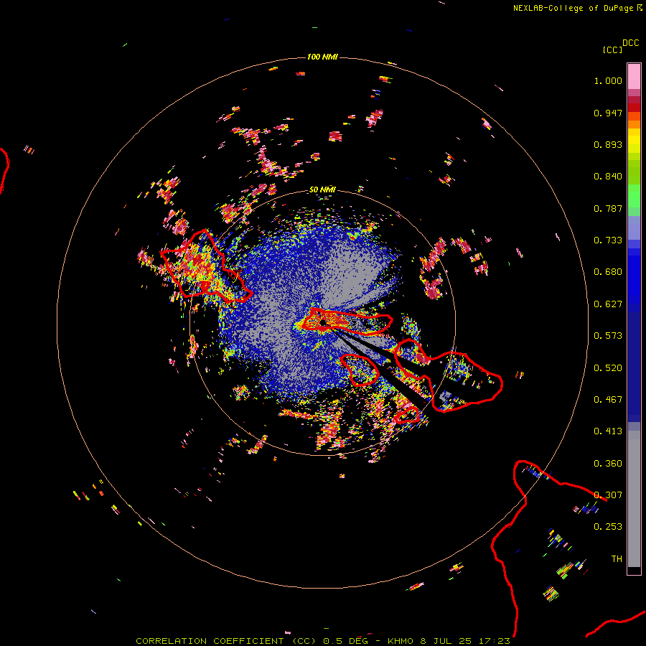Select the 0.680 scale value
This screenshot has width=646, height=646.
[x=608, y=272]
